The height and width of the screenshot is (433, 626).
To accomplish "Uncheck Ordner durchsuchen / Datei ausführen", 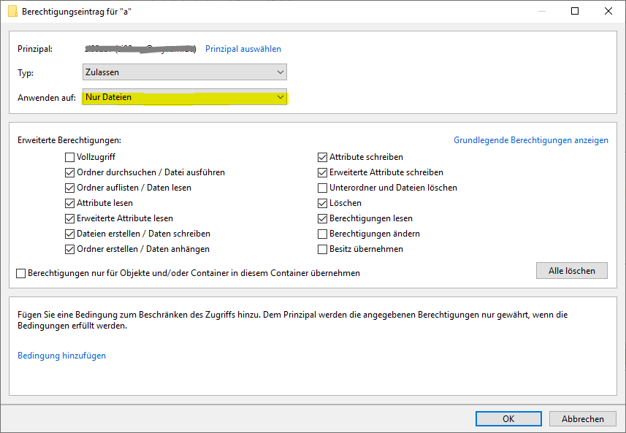I will [69, 172].
